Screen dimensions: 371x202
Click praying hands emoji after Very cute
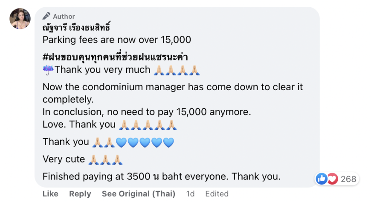click(106, 159)
